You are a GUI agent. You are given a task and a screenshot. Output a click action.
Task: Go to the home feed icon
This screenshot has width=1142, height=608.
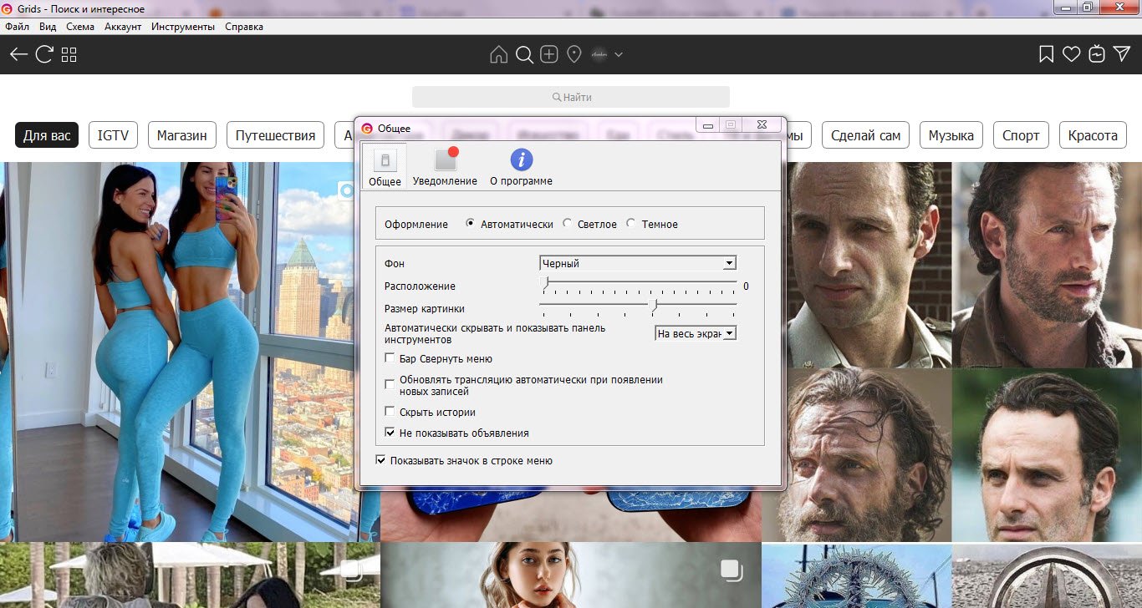point(498,54)
